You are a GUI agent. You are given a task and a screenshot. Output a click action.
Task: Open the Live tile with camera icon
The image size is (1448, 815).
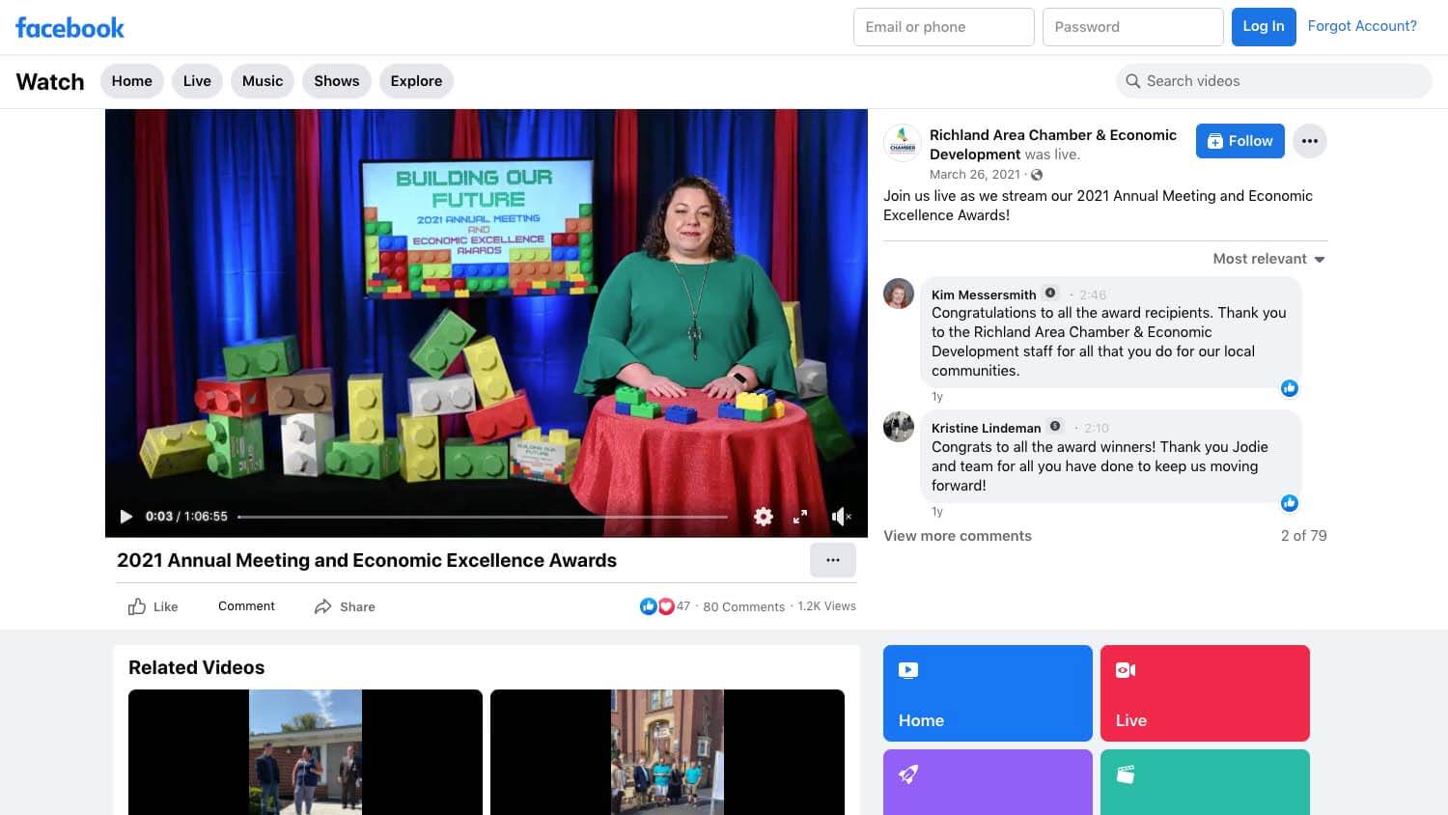click(x=1204, y=692)
